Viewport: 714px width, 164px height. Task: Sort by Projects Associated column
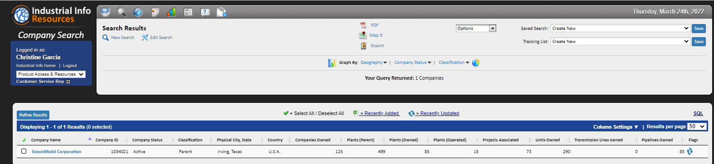point(501,140)
